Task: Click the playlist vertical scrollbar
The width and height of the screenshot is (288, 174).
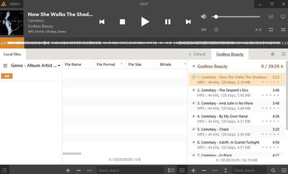Action: [x=287, y=95]
